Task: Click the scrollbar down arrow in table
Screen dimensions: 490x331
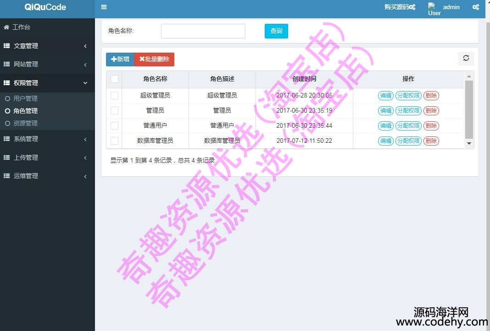Action: (469, 143)
